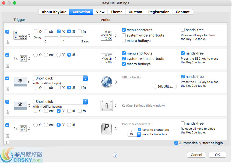Select command radio button in PopChar row
Screen dimensions: 232x163
69,125
